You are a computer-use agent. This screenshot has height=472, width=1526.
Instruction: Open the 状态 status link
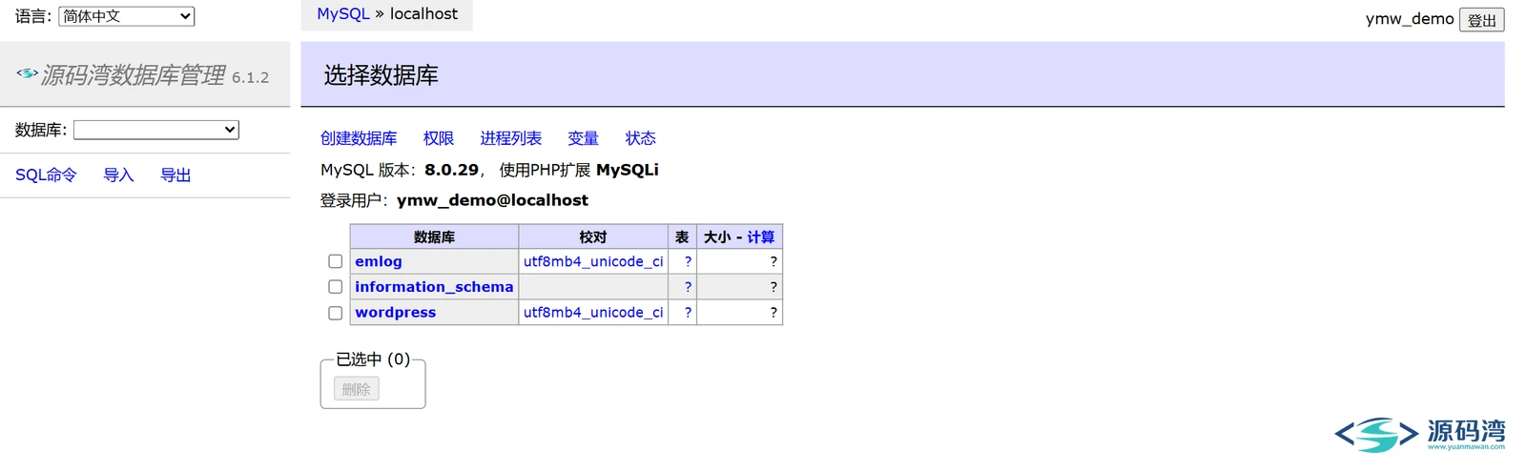[641, 138]
